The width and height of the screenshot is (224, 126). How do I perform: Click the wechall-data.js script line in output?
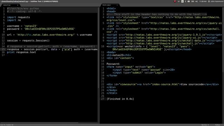tap(164, 41)
